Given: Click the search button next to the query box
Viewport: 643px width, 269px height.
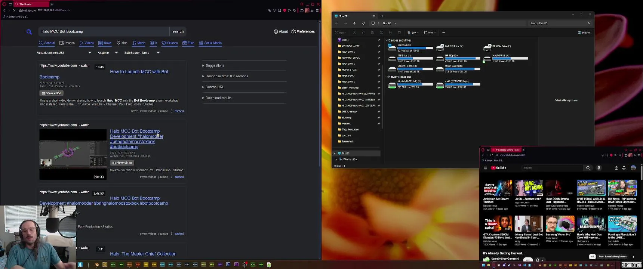Looking at the screenshot, I should [178, 32].
